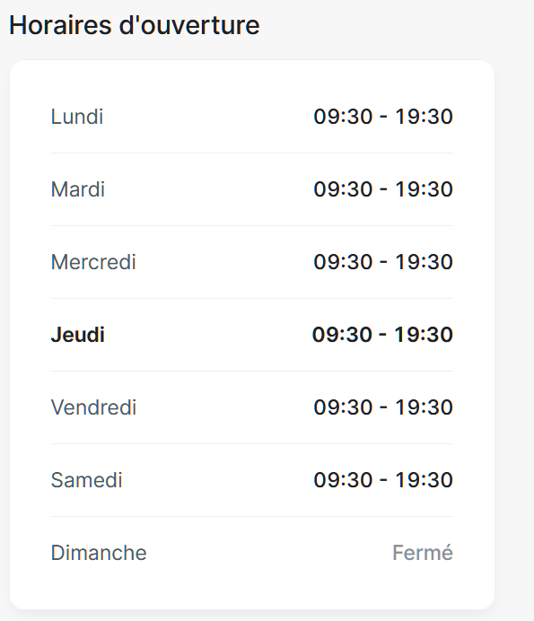Select the Mardi day label
This screenshot has width=534, height=621.
coord(78,189)
